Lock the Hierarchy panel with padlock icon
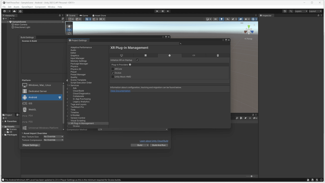This screenshot has width=325, height=183. 60,15
